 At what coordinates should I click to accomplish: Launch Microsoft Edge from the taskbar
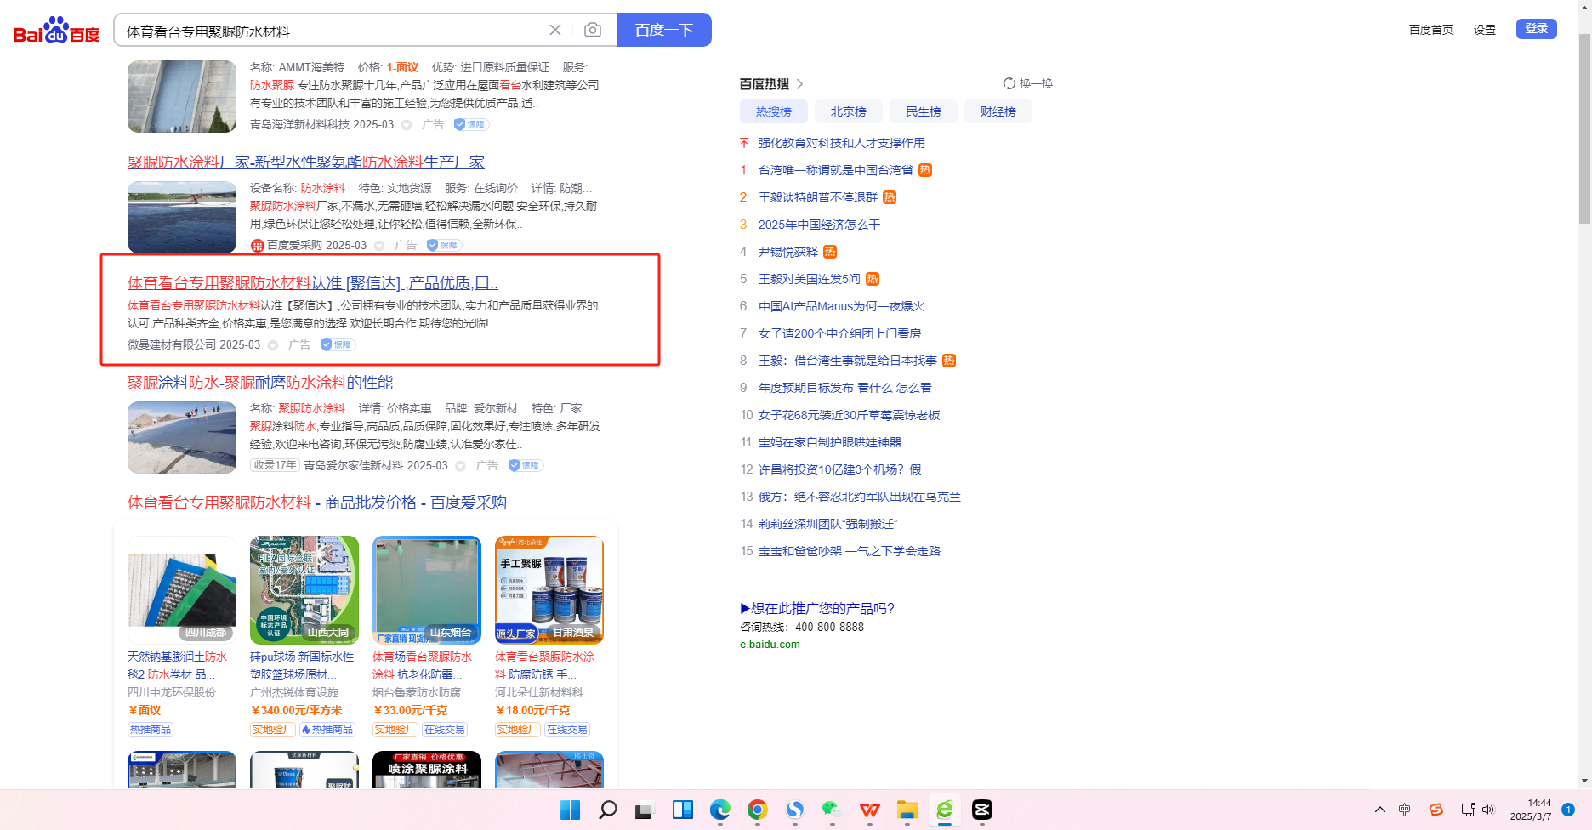719,810
